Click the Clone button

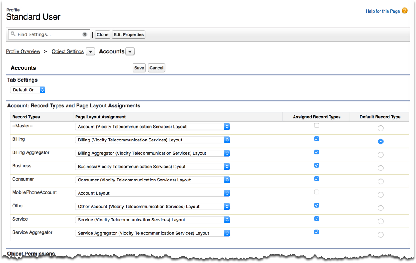(x=102, y=34)
